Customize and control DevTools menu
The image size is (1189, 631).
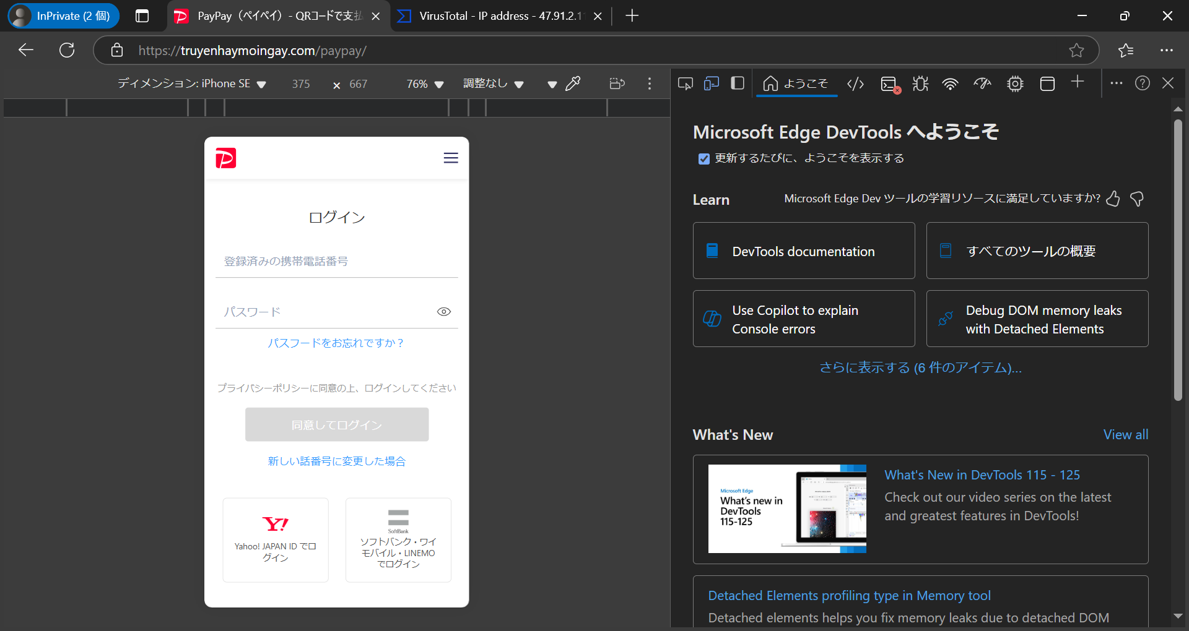click(1117, 83)
